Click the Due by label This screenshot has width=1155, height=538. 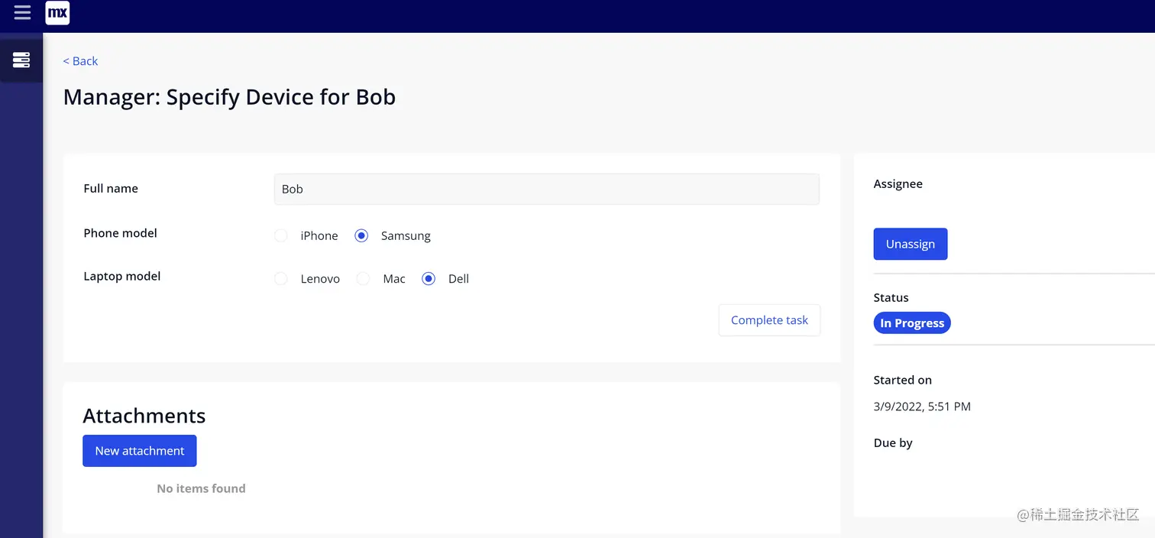coord(893,443)
